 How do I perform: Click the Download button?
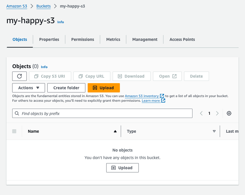coord(131,76)
